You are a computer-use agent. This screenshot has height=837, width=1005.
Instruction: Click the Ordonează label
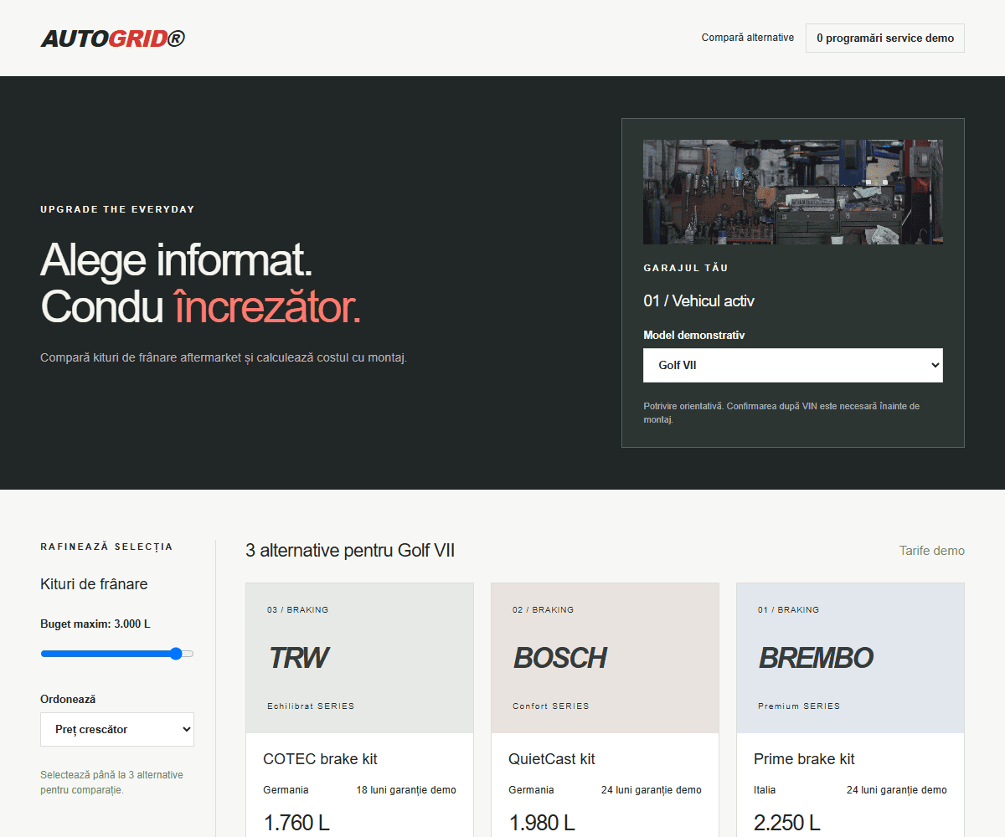[69, 700]
